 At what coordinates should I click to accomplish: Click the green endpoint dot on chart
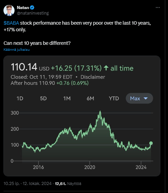(151, 143)
